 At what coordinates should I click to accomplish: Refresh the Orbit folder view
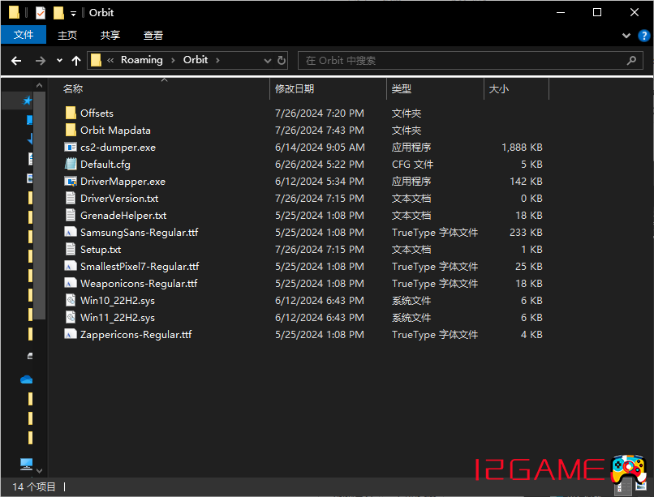pyautogui.click(x=282, y=61)
